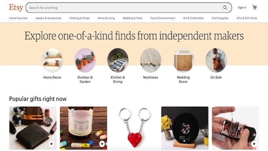This screenshot has height=151, width=268.
Task: Click the Etsy logo
Action: pos(16,7)
